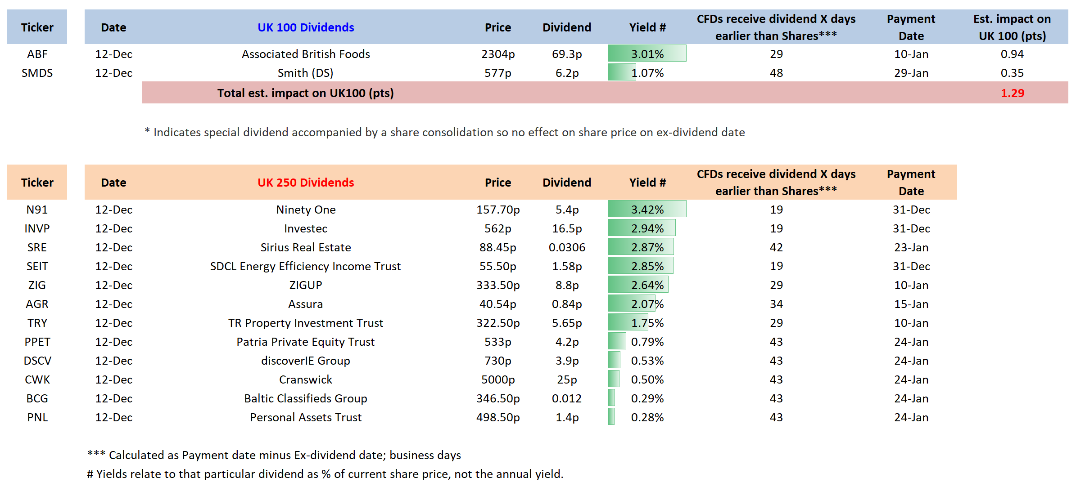Select the INVP ticker cell
Screen dimensions: 1076x491
[37, 228]
